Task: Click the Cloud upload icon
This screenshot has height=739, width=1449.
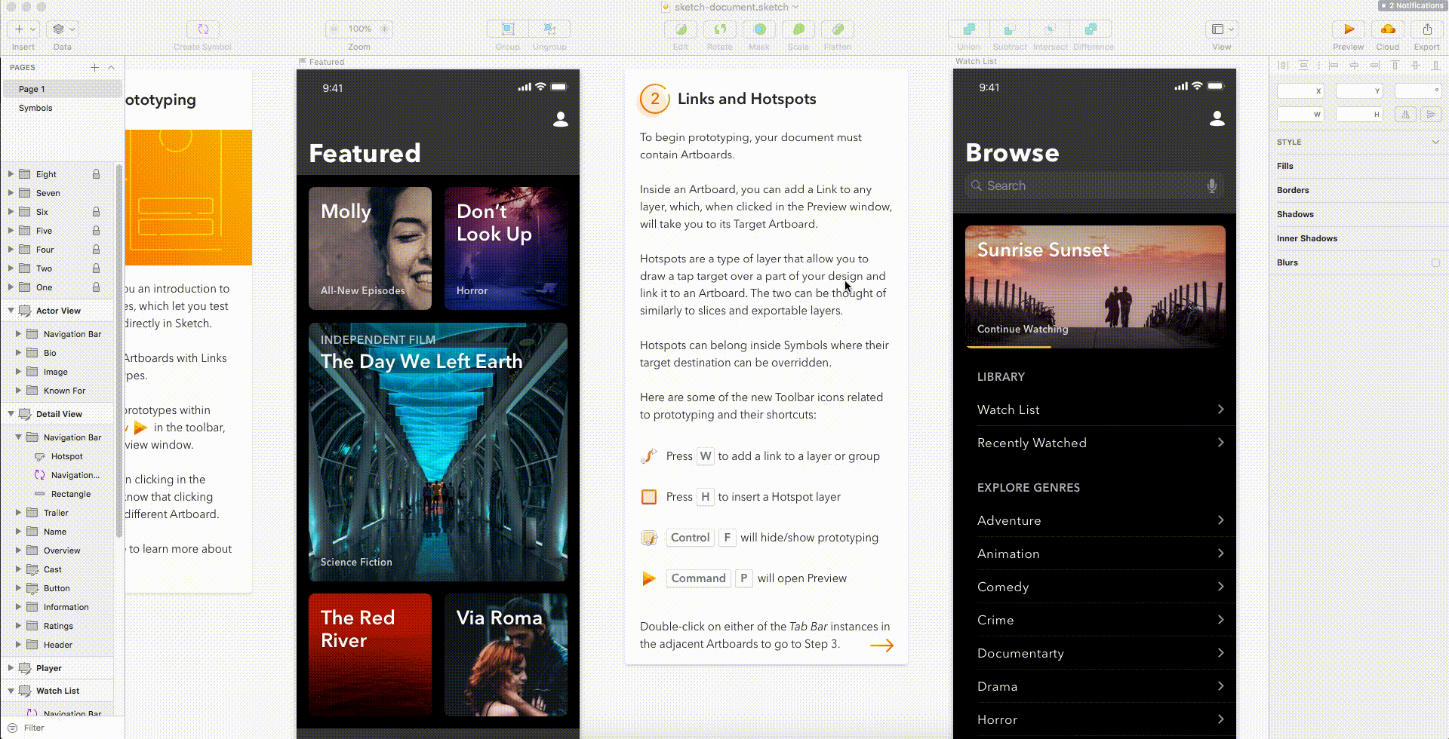Action: click(1387, 29)
